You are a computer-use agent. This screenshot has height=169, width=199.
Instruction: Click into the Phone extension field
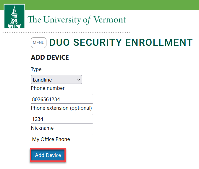(x=62, y=119)
